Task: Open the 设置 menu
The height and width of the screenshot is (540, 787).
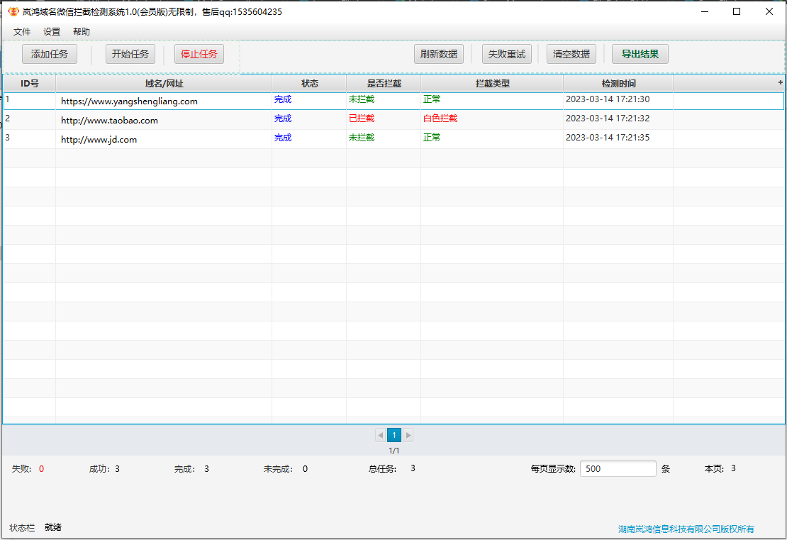Action: (x=52, y=32)
